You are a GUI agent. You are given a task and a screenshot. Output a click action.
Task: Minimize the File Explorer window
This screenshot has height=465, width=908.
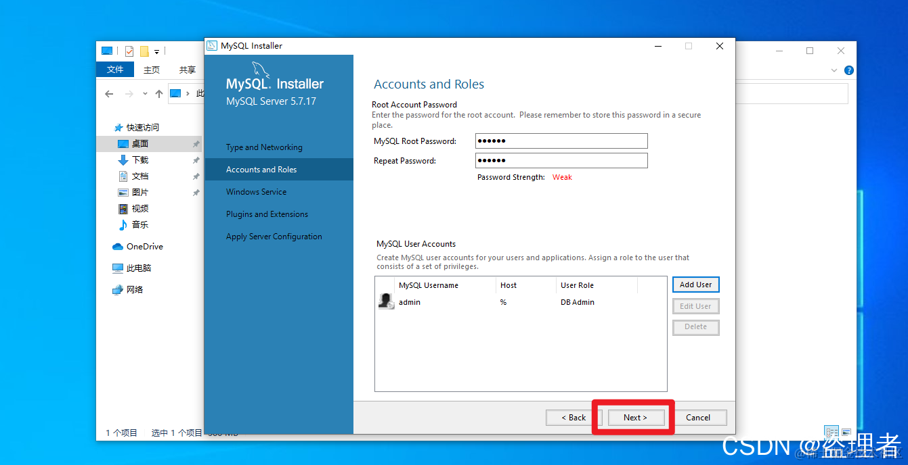coord(779,51)
